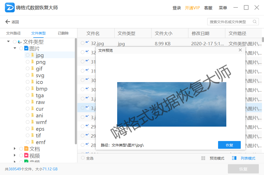Check the png folder radio button
The image size is (264, 175).
point(28,62)
